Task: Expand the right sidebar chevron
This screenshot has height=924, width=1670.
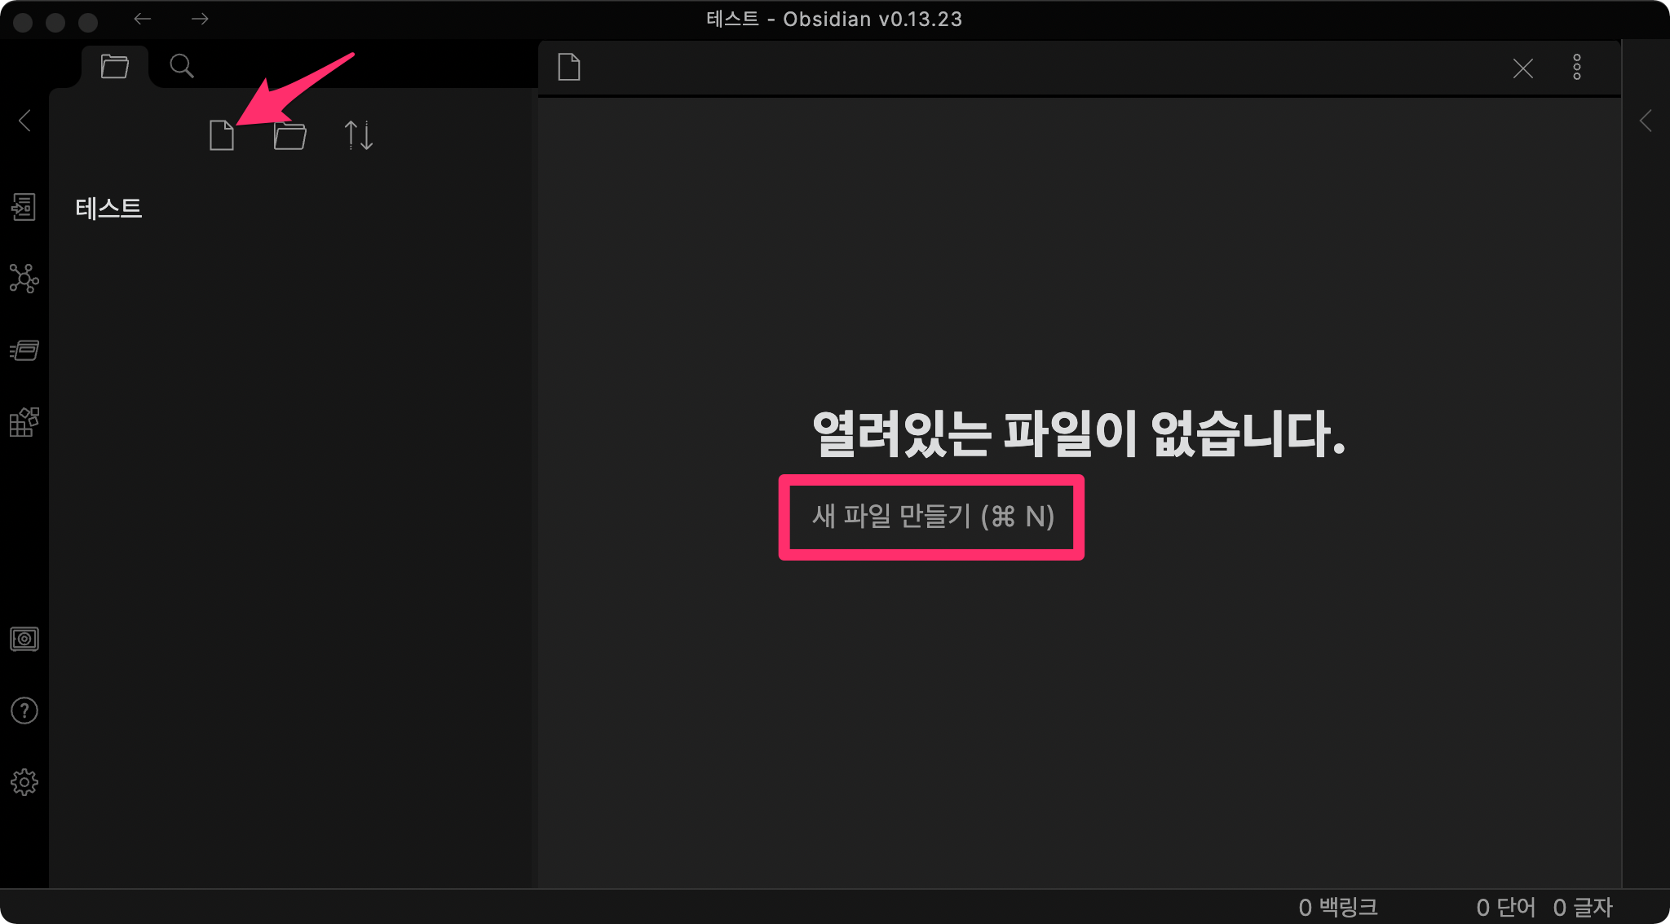Action: (1646, 121)
